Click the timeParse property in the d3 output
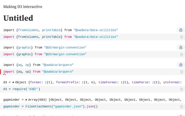This screenshot has width=185, height=116. pyautogui.click(x=140, y=82)
